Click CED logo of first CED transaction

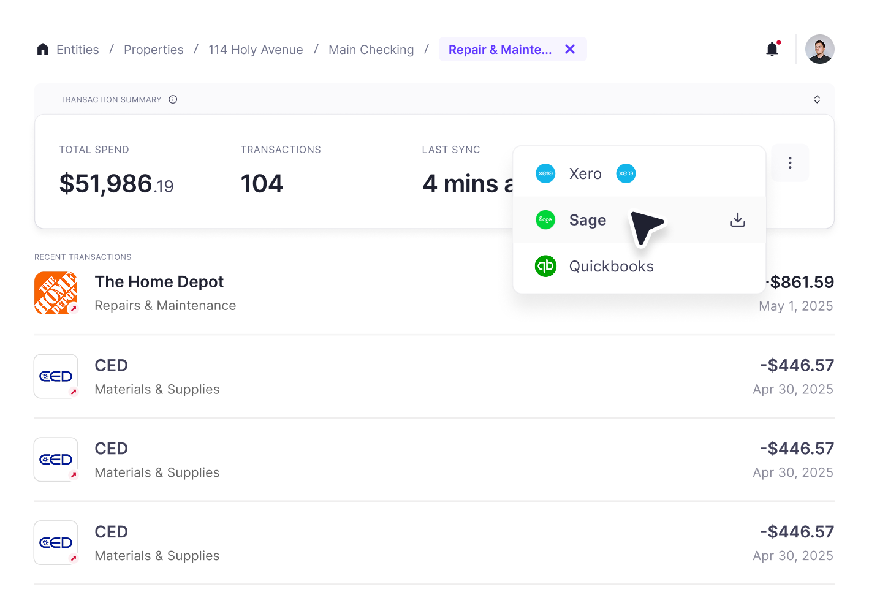[x=56, y=376]
